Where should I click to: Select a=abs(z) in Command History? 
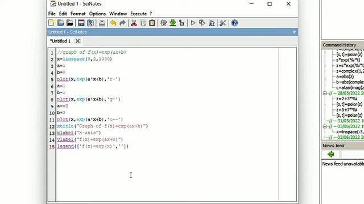345,76
